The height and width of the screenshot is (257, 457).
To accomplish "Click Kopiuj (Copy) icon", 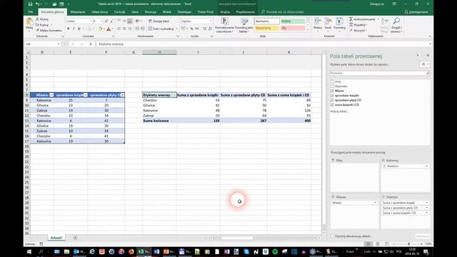I will [37, 25].
